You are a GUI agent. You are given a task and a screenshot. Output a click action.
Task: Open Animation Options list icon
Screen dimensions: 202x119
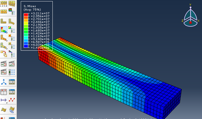(x=12, y=72)
